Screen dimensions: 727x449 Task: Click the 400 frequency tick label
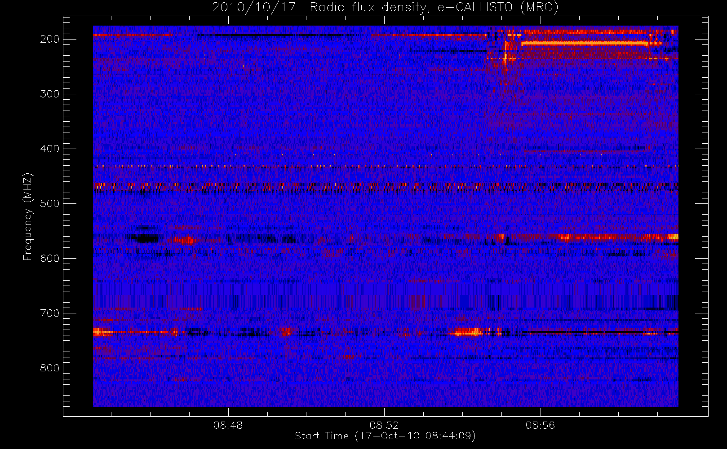point(50,149)
